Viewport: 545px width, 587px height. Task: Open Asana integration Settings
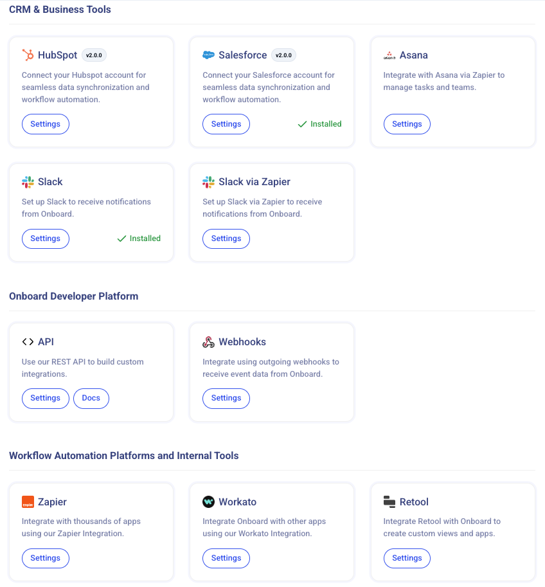(407, 124)
